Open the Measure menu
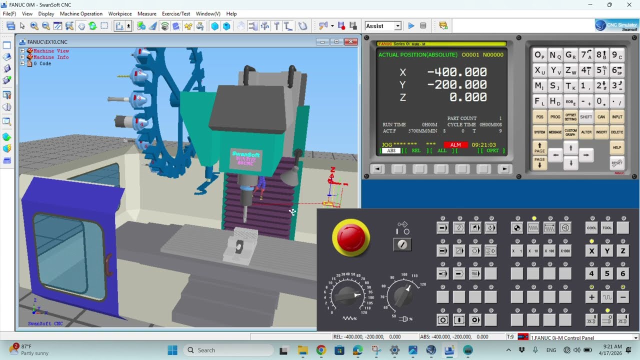The image size is (640, 360). 146,13
